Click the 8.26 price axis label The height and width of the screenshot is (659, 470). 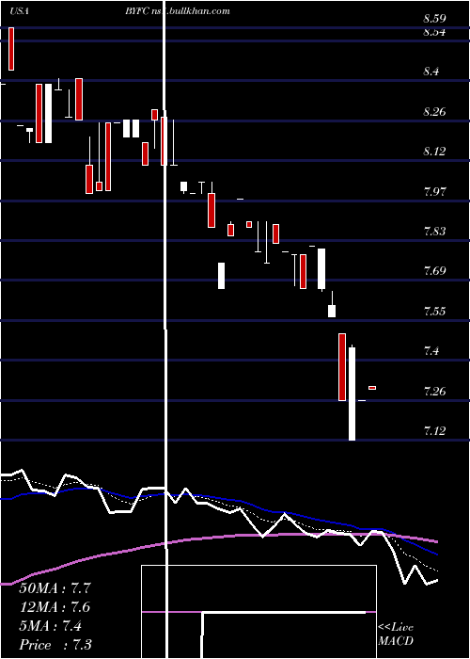click(434, 112)
